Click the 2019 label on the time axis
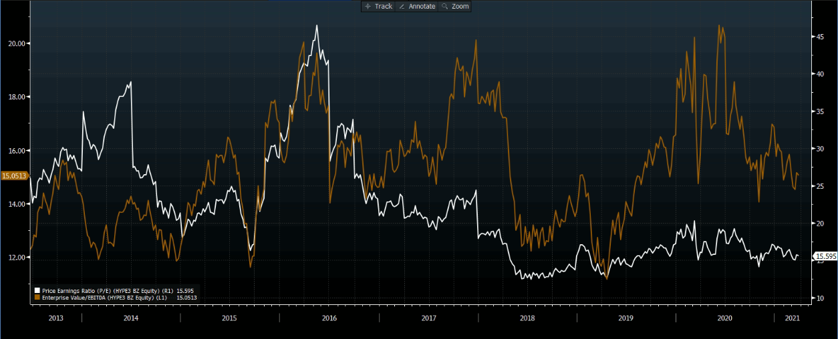This screenshot has height=339, width=838. (626, 318)
